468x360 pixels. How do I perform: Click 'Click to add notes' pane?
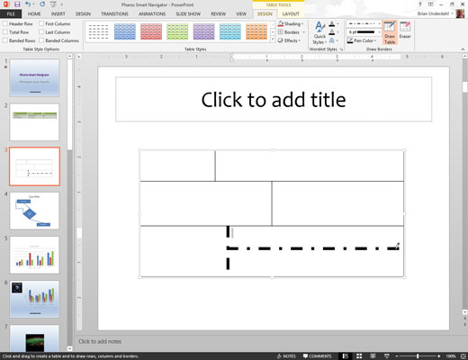[x=100, y=341]
